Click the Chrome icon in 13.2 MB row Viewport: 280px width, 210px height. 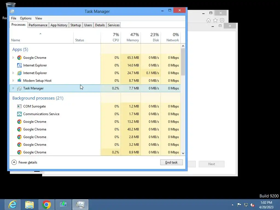pos(19,122)
